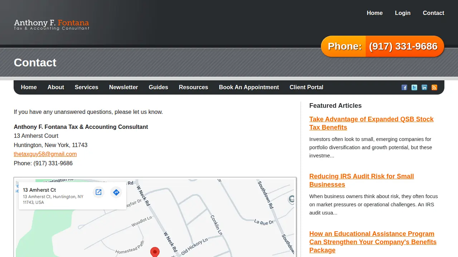Open Reducing IRS Audit Risk article

coord(362,180)
